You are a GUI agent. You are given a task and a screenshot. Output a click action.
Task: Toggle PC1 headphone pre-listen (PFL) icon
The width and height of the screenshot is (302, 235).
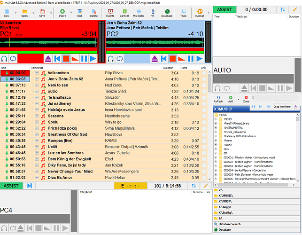(x=4, y=59)
